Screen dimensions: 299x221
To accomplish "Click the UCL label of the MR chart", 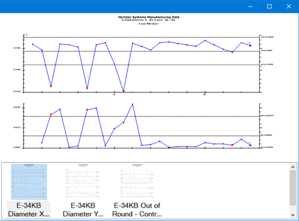I will [x=268, y=116].
